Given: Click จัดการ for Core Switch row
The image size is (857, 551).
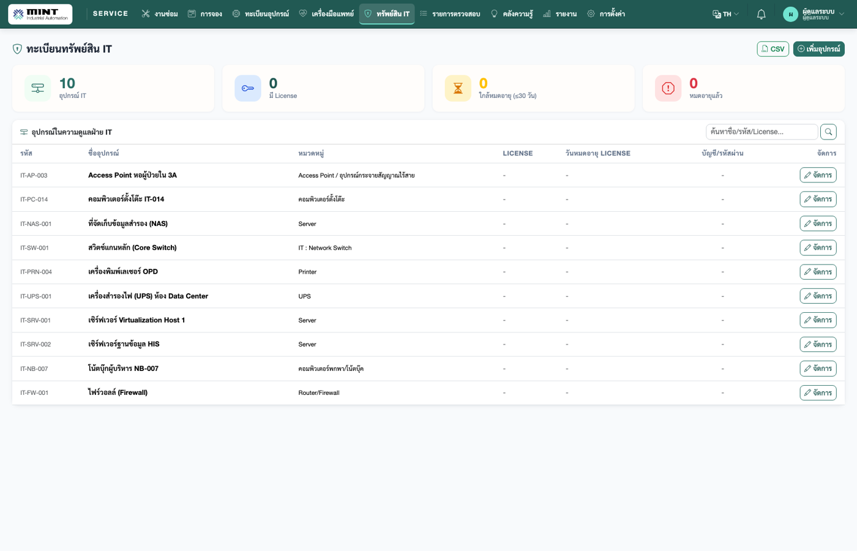Looking at the screenshot, I should (818, 247).
